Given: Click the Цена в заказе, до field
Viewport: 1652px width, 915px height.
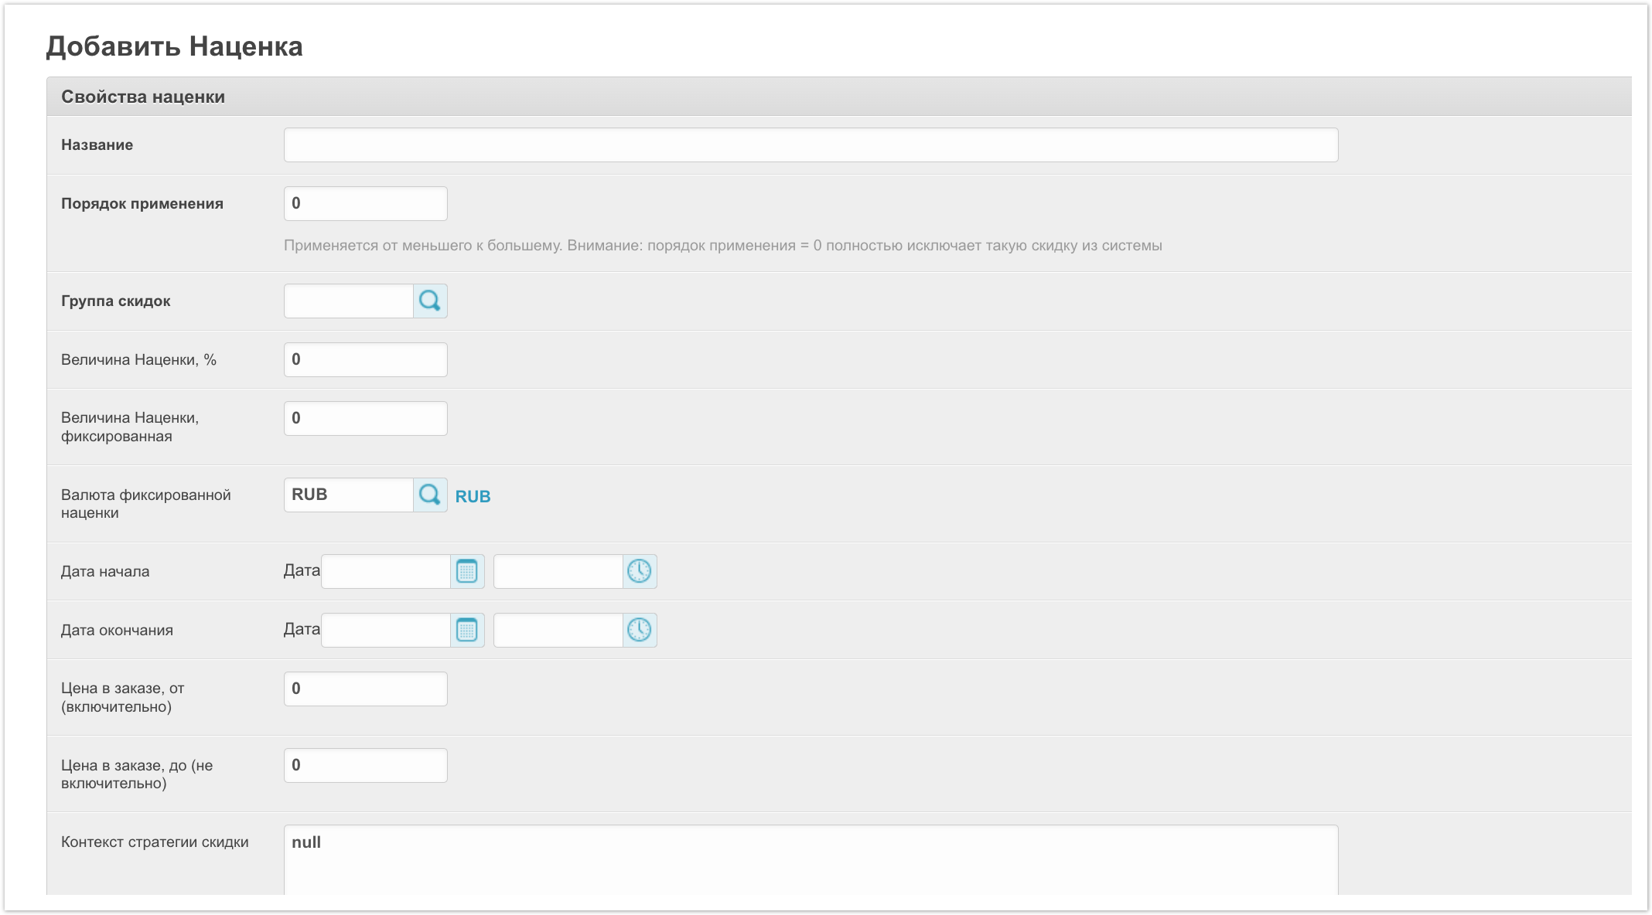Looking at the screenshot, I should coord(365,765).
